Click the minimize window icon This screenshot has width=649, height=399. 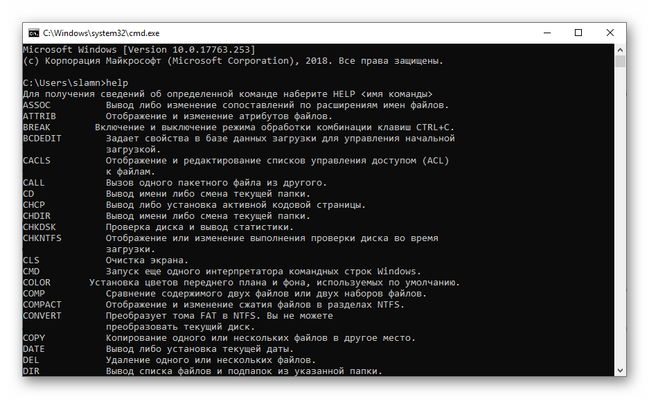tap(546, 32)
